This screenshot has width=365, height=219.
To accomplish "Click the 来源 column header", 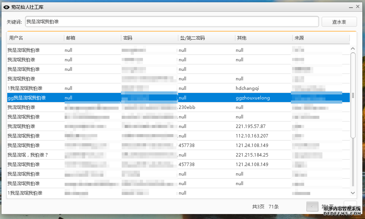I will point(320,38).
